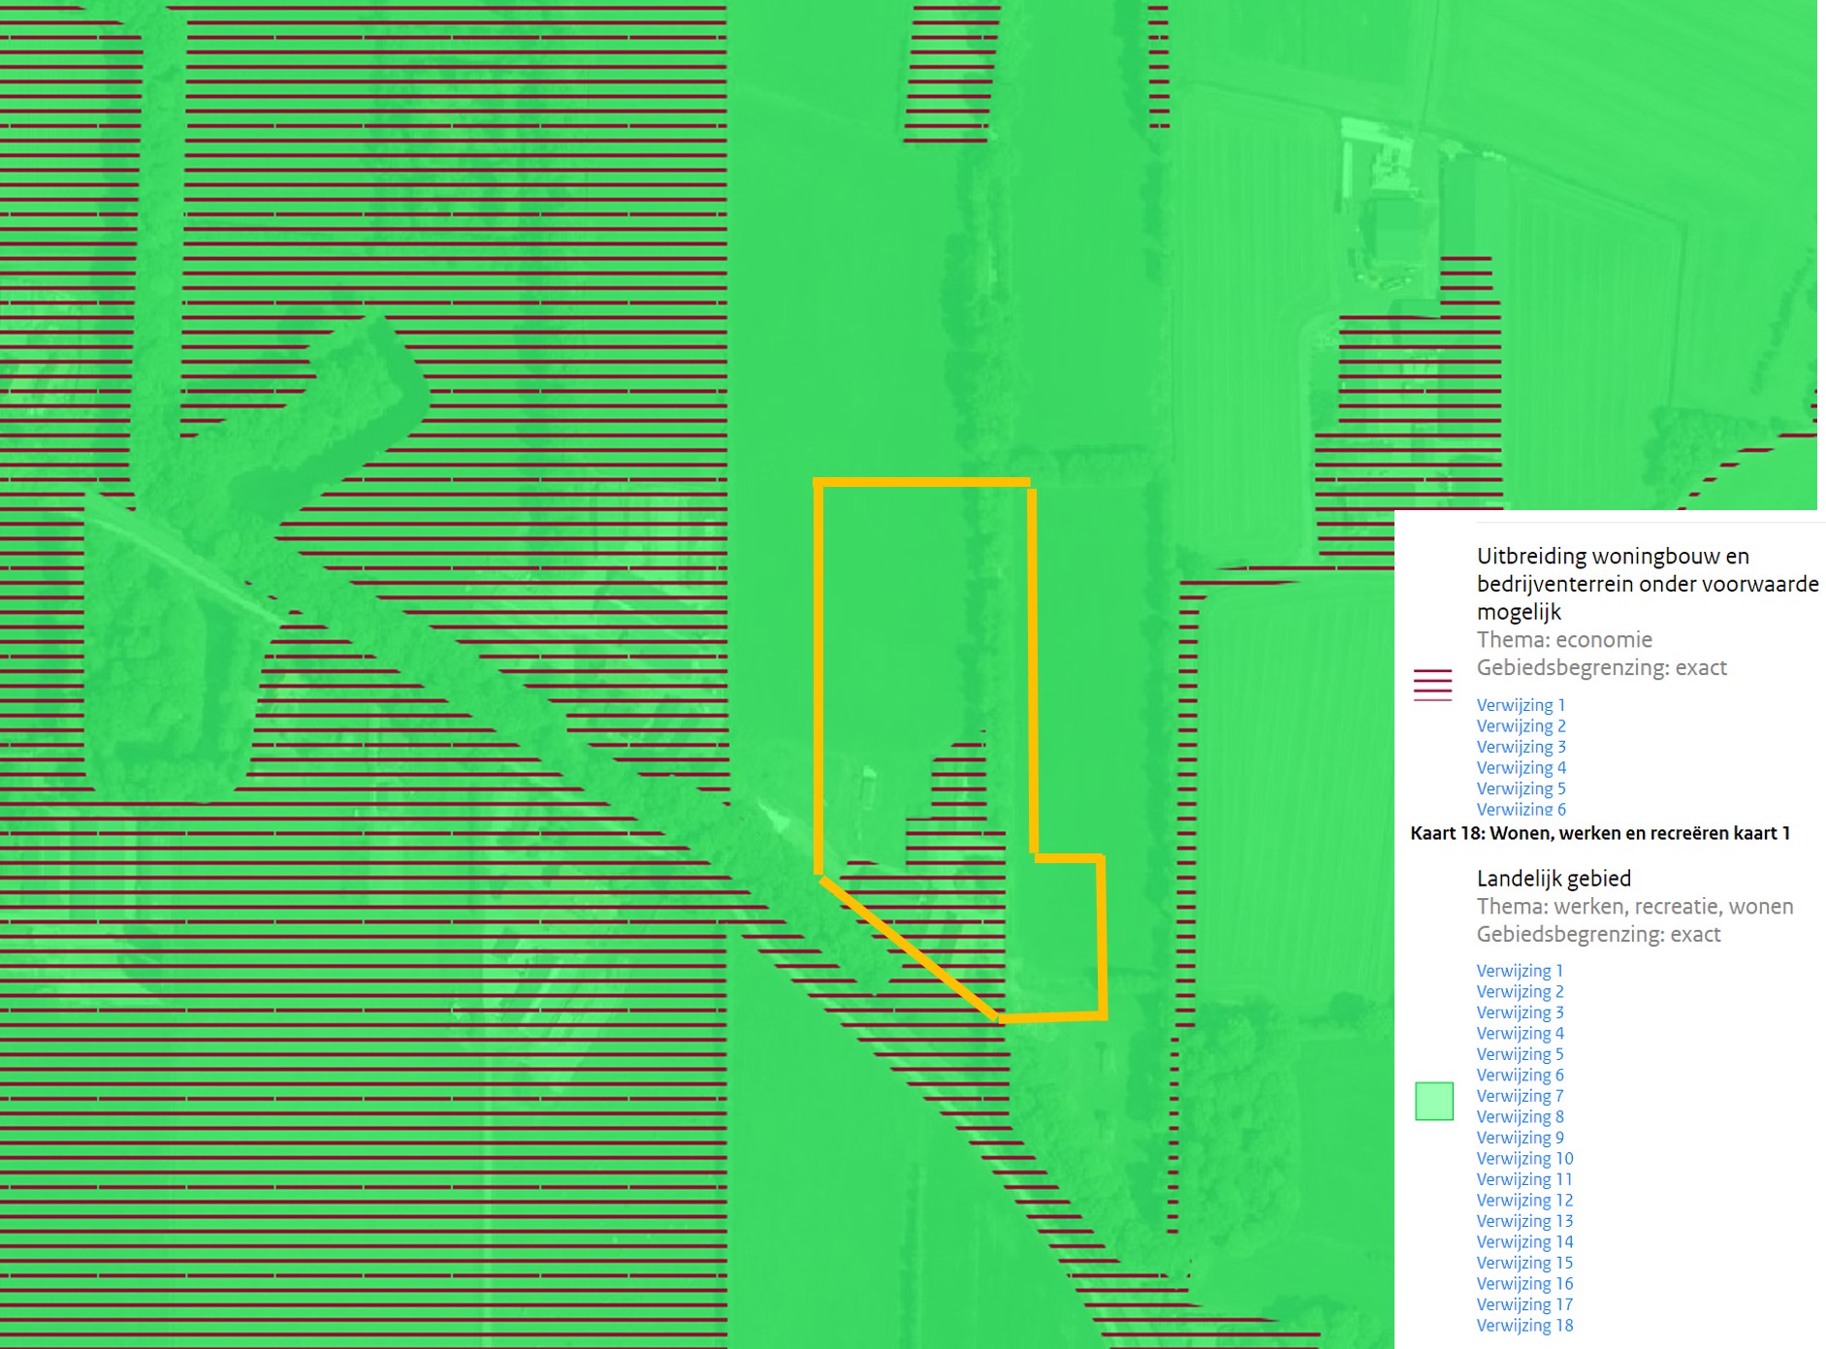Click Gebiedsbegrenzing: exact under Thema: economie

1601,668
